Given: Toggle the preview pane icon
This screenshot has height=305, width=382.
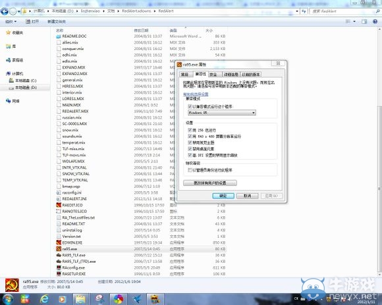Looking at the screenshot, I should click(364, 22).
